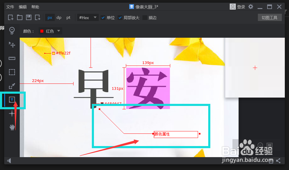The height and width of the screenshot is (170, 289).
Task: Save project with floppy disk icon
Action: click(x=28, y=18)
